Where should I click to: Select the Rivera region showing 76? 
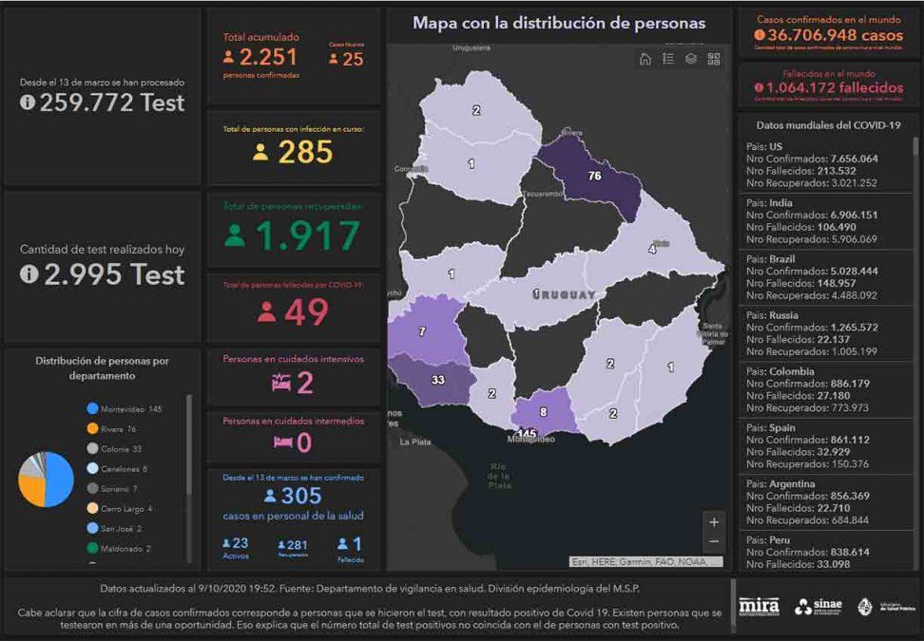pos(594,178)
